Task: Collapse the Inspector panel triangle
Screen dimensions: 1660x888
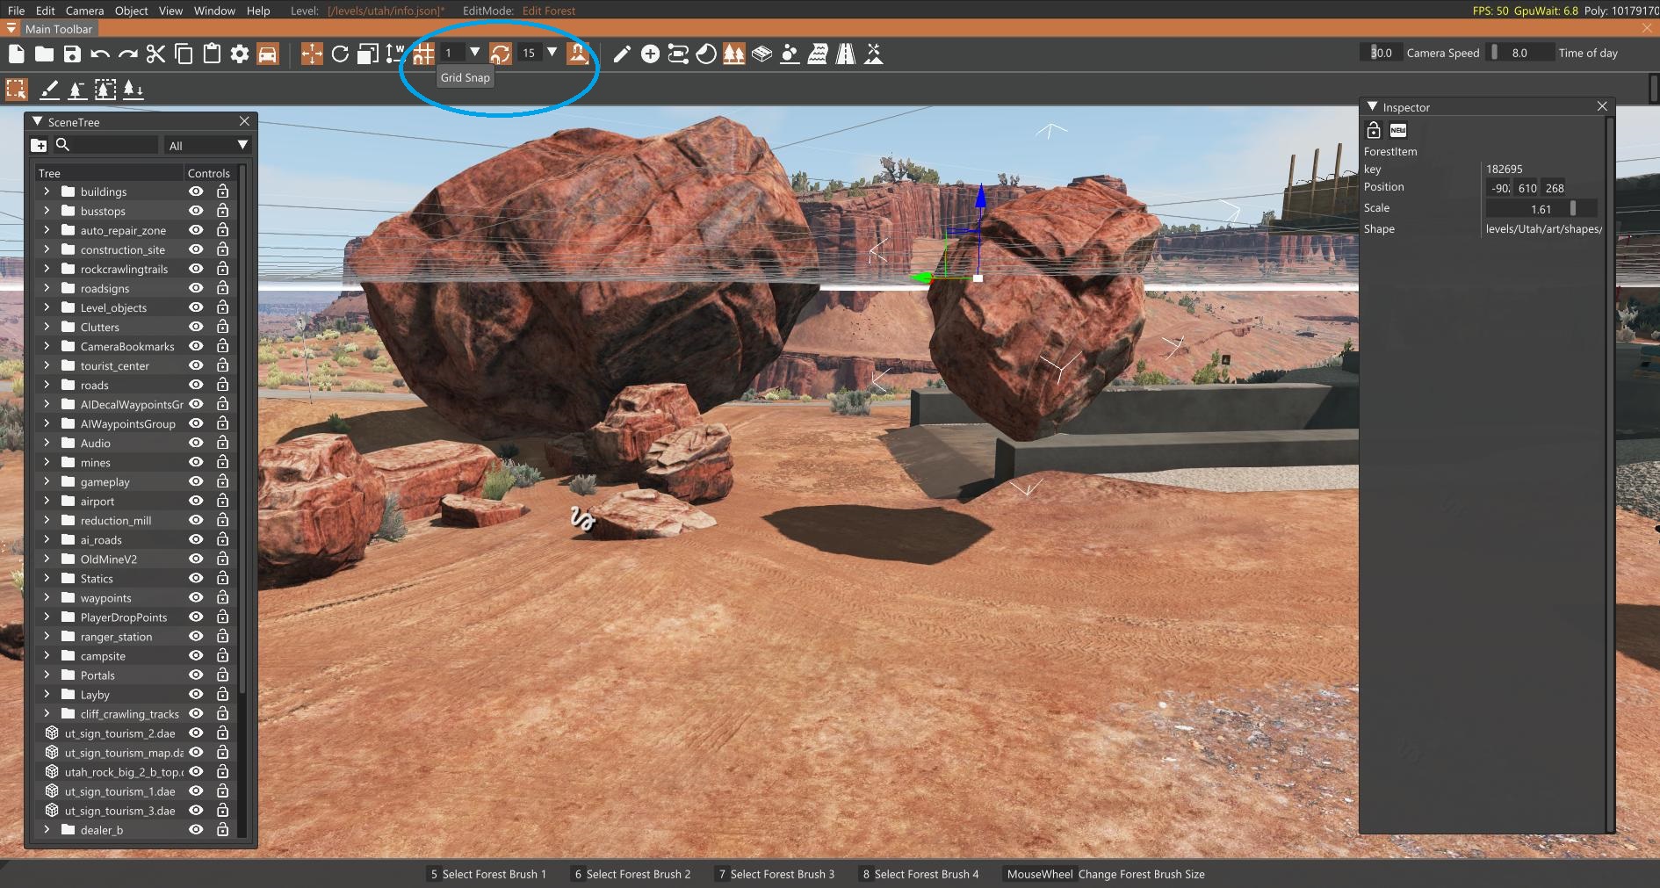Action: [x=1372, y=106]
